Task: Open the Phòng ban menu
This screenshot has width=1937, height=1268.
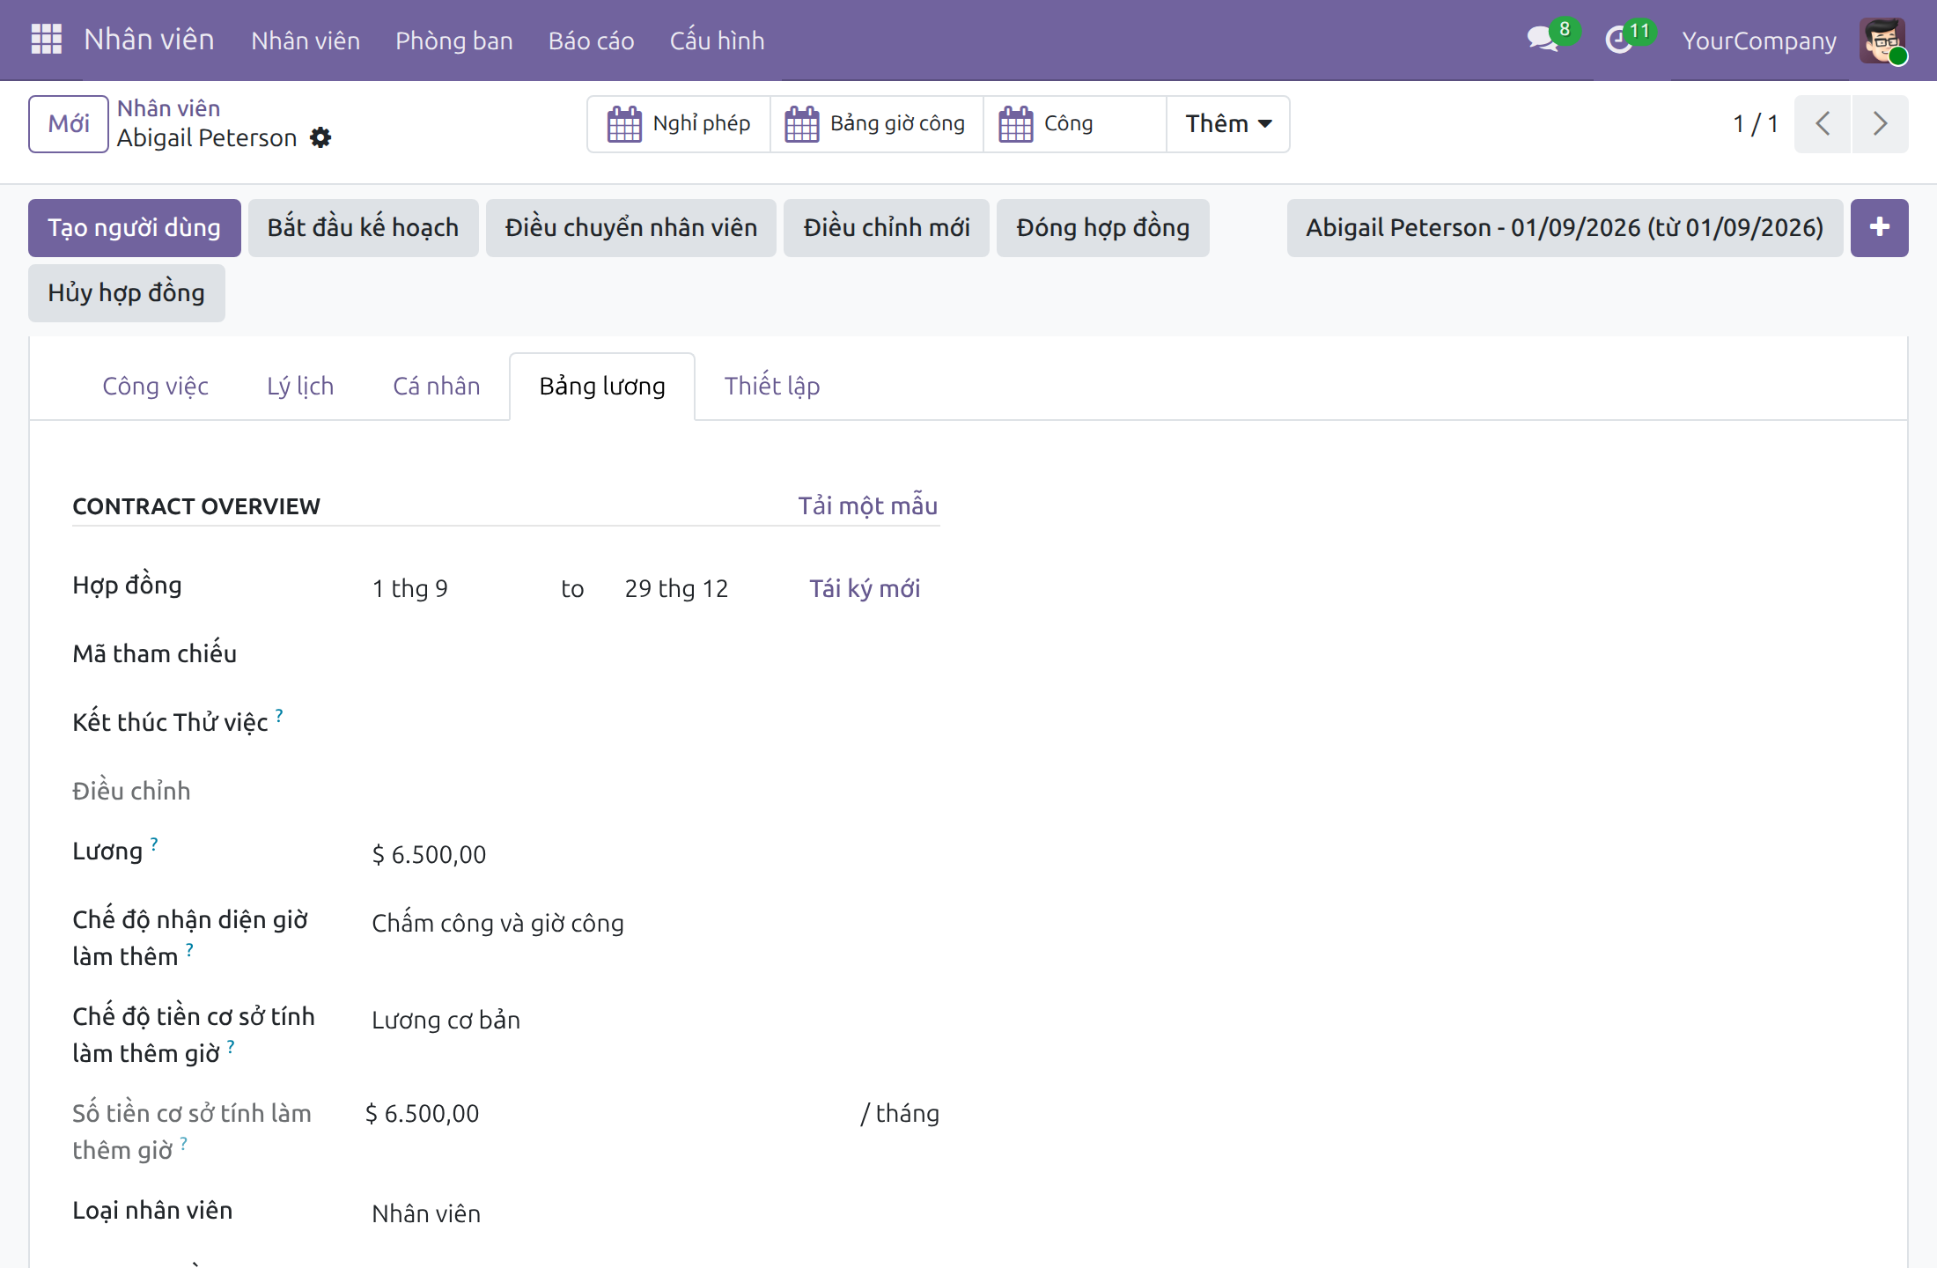Action: 453,41
